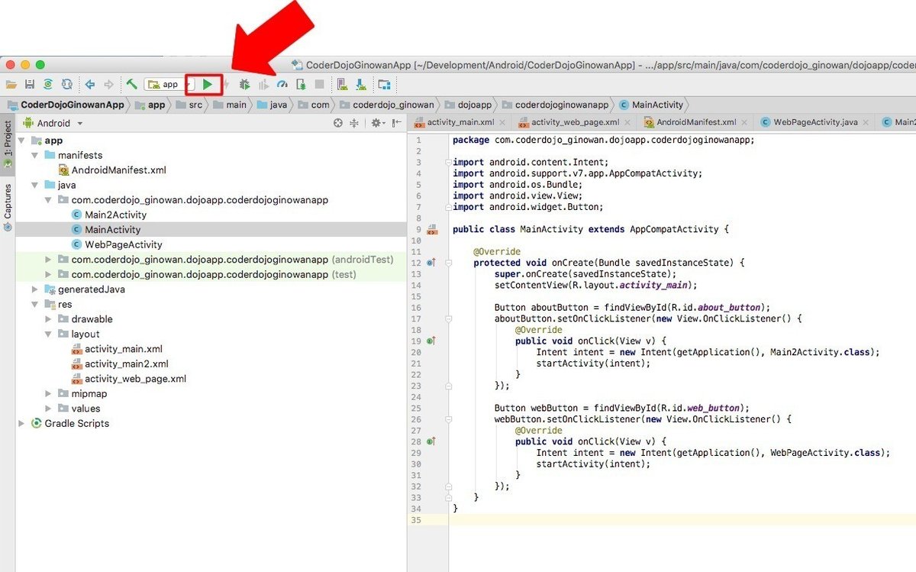Screen dimensions: 916x572
Task: Open project panel settings gear
Action: pos(378,123)
